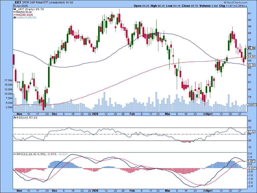Screen dimensions: 257x193
Task: Click the -0.027 histogram tag on the right axis
Action: point(252,168)
